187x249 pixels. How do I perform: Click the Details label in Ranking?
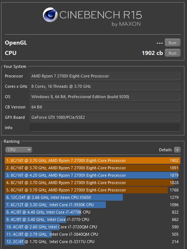coord(165,150)
